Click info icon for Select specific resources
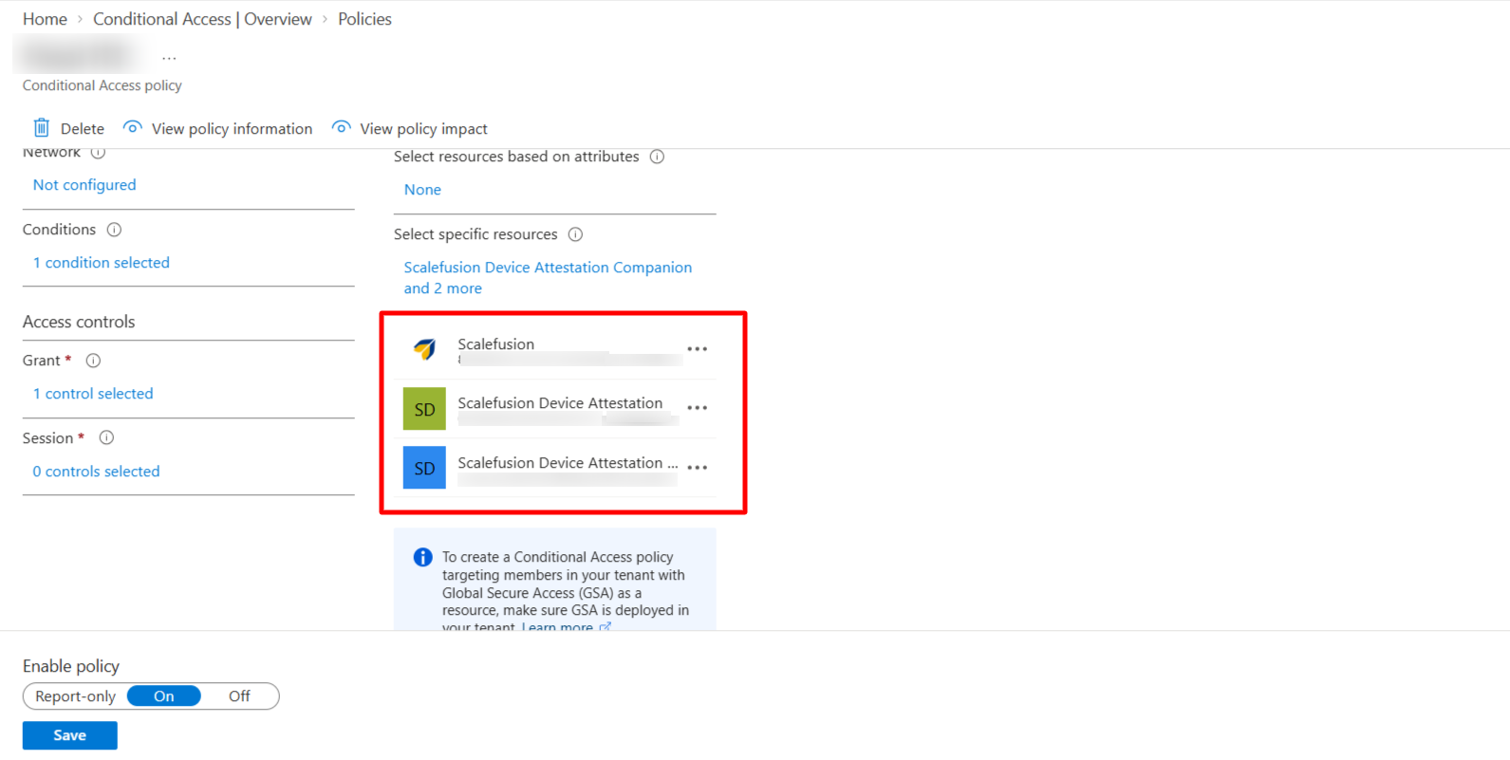This screenshot has height=760, width=1510. (575, 234)
